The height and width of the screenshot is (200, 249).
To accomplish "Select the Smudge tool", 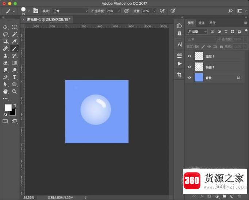I will pos(5,70).
